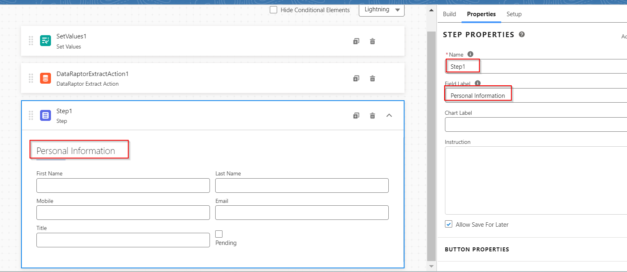This screenshot has width=627, height=272.
Task: Enable Hide Conditional Elements
Action: (273, 9)
